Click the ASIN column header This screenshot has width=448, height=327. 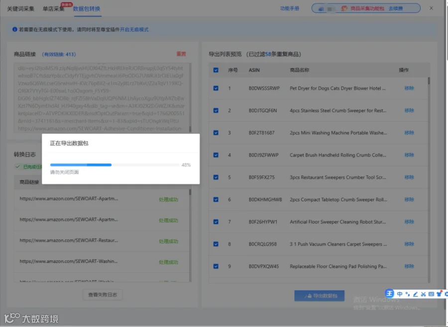pyautogui.click(x=254, y=70)
